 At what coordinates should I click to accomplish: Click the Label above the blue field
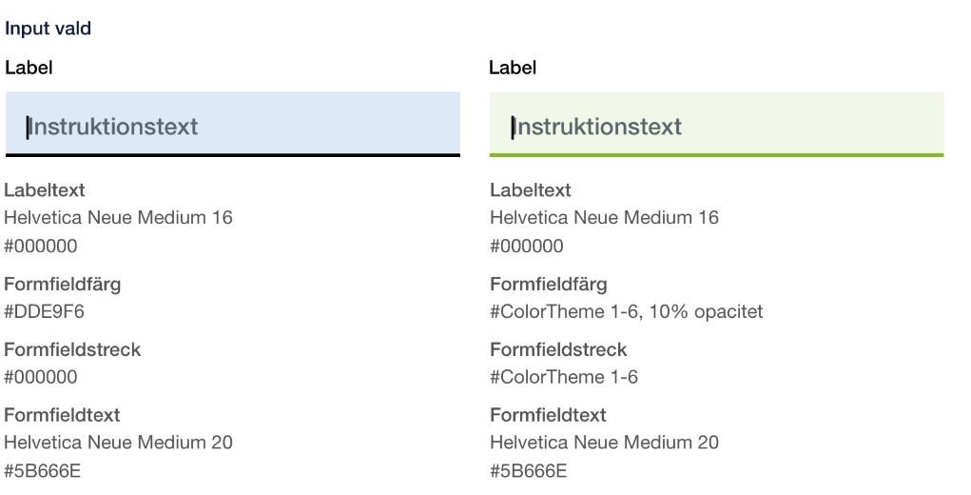click(x=29, y=68)
